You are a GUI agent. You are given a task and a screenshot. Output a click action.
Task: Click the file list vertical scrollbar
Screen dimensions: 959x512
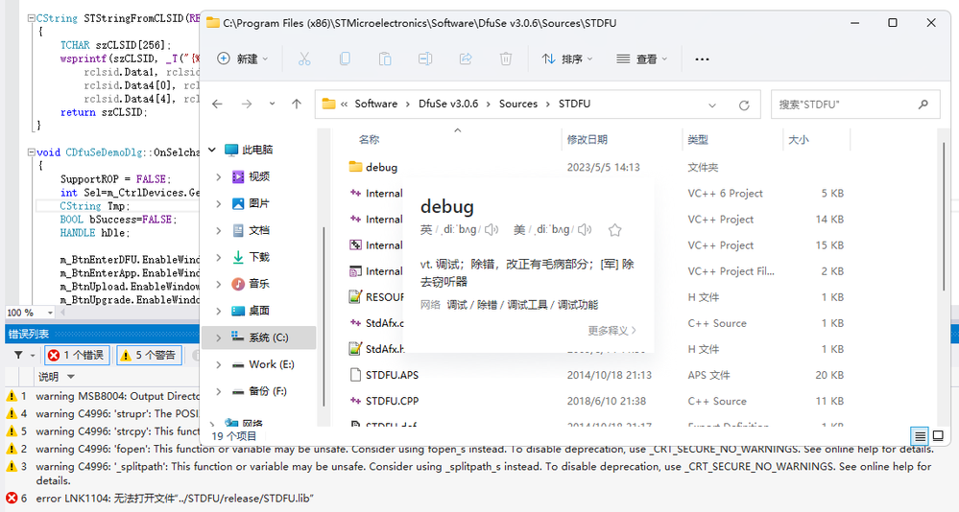944,217
